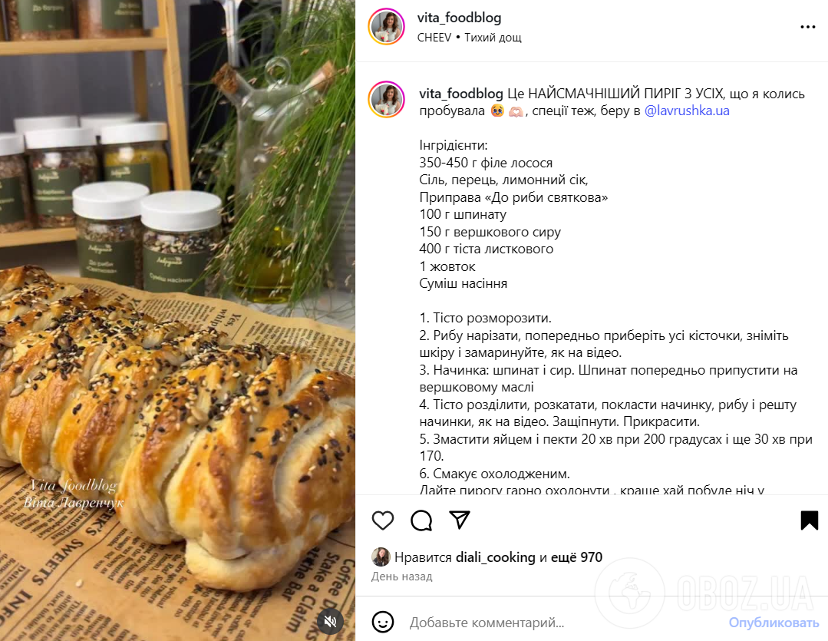
Task: Unmute the video with the speaker icon
Action: coord(331,621)
